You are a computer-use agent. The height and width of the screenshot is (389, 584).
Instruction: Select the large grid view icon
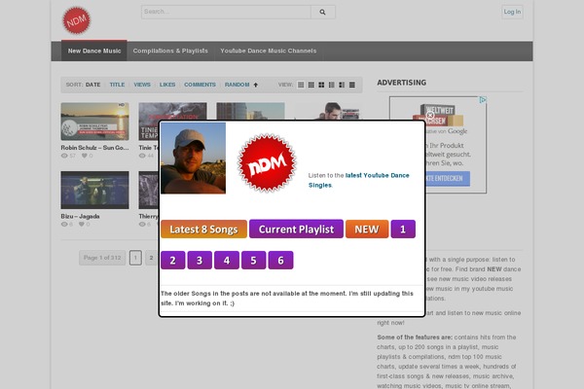click(321, 85)
